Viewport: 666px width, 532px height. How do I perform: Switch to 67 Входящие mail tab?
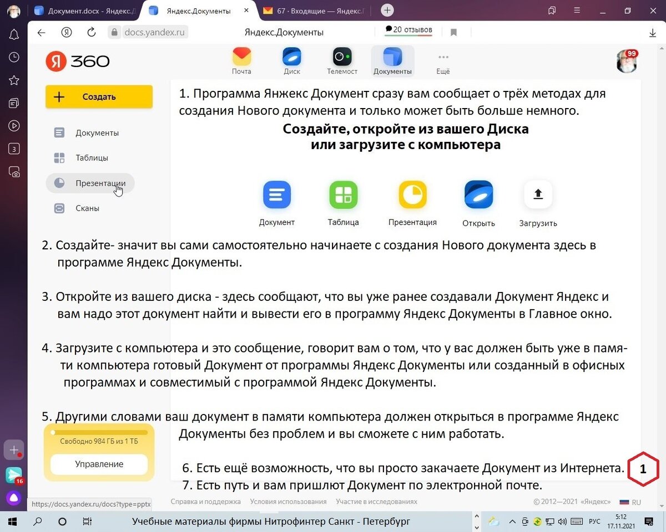(x=314, y=11)
